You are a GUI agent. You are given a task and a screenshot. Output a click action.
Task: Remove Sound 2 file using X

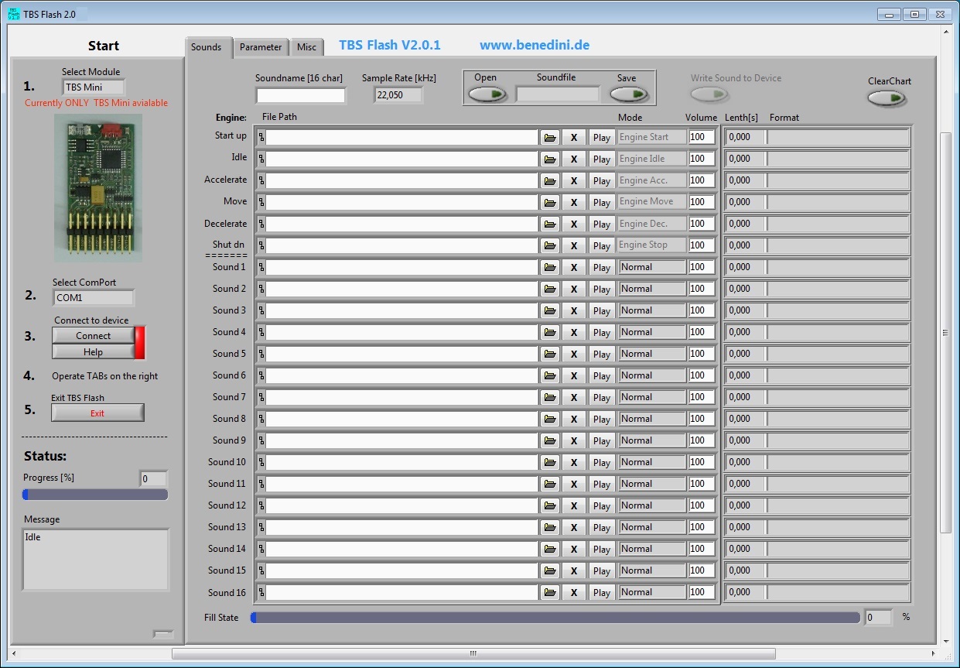tap(574, 289)
